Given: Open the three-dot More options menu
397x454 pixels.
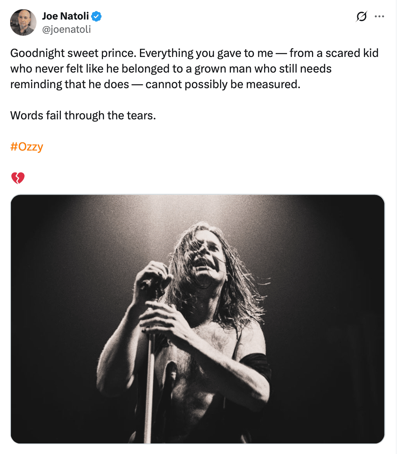Looking at the screenshot, I should click(379, 17).
